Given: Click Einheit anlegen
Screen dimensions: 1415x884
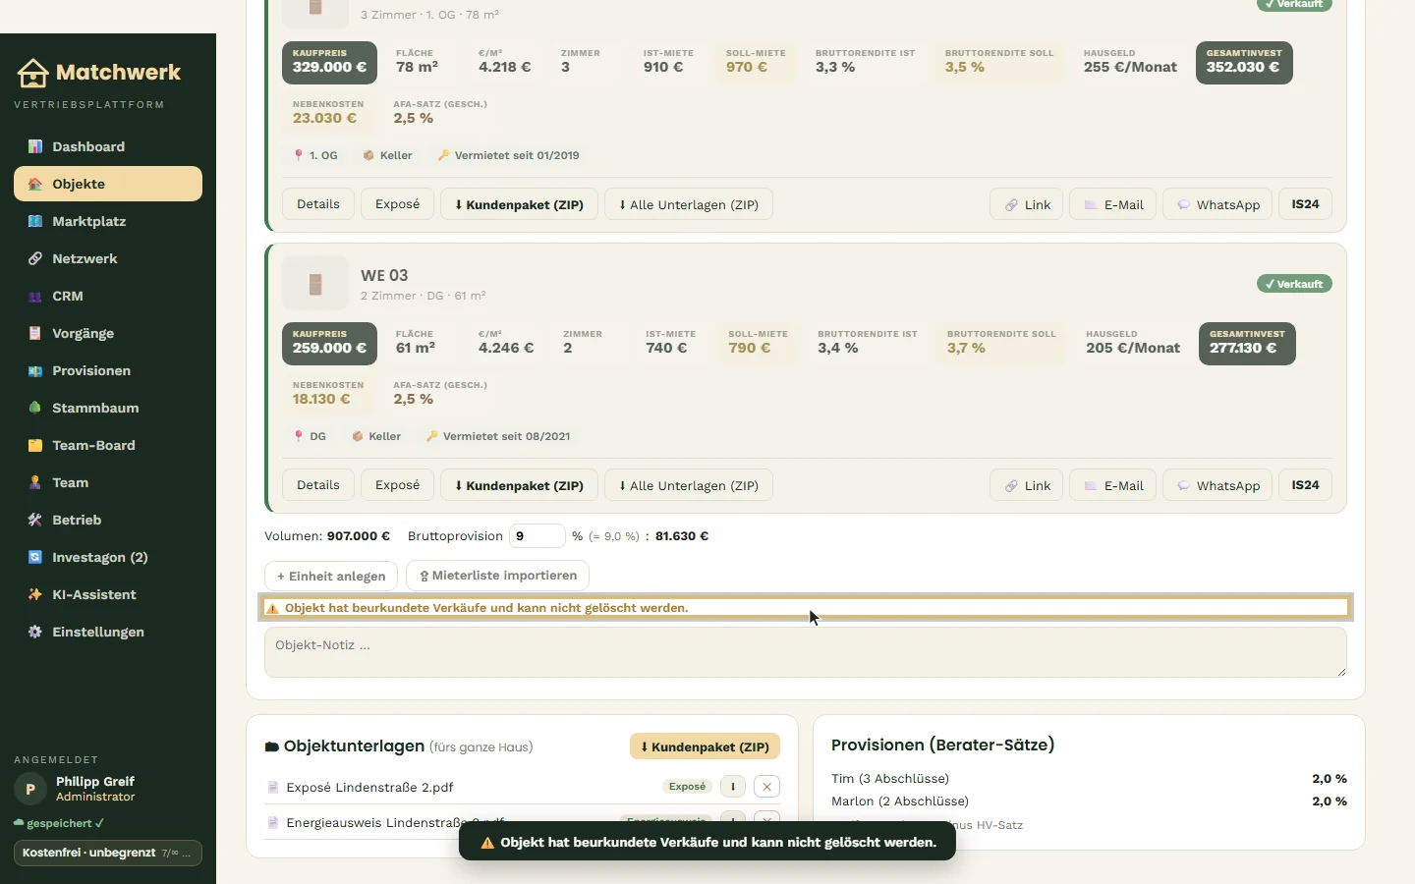Looking at the screenshot, I should [x=331, y=576].
